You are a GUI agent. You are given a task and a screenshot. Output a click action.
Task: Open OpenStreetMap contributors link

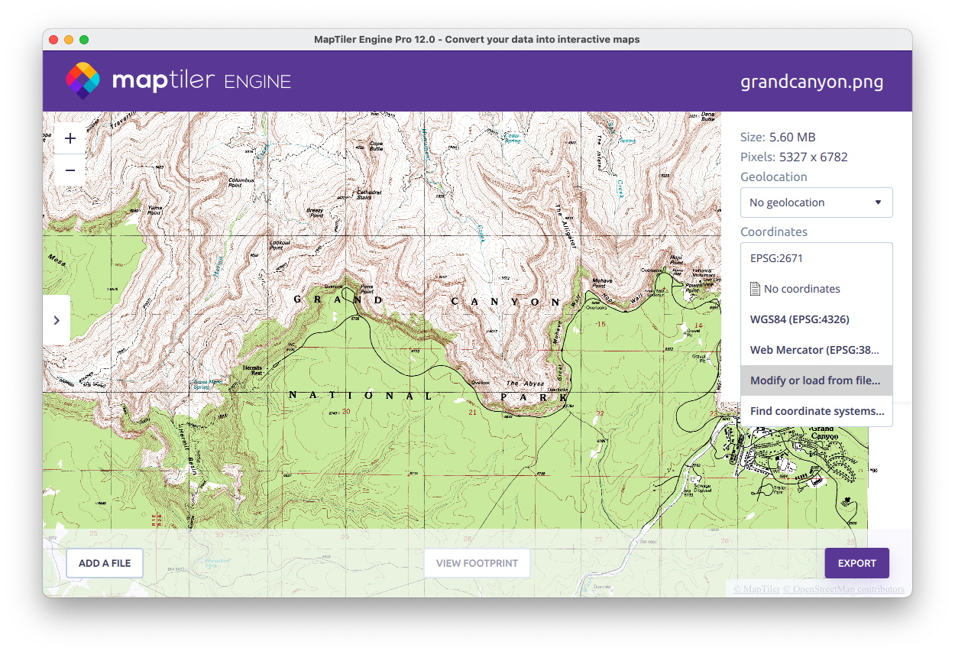[848, 589]
